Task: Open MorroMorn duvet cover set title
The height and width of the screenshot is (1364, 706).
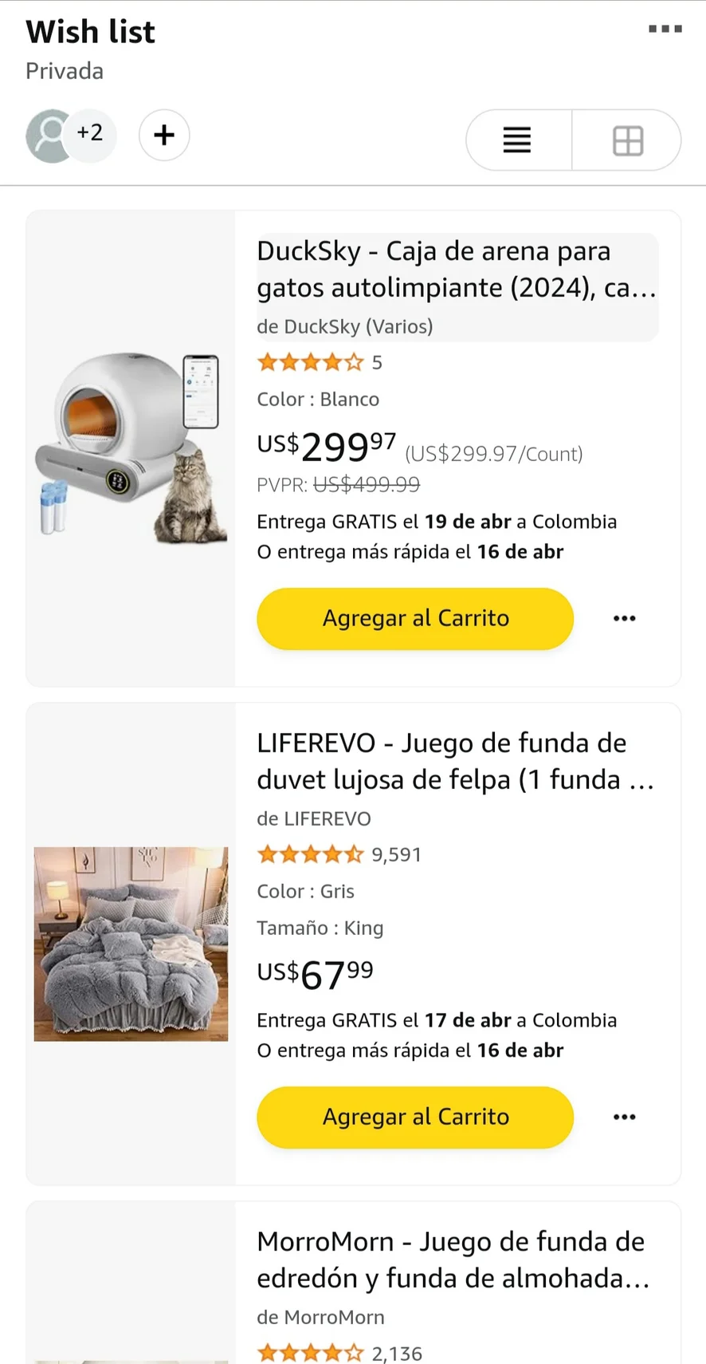Action: pyautogui.click(x=453, y=1260)
